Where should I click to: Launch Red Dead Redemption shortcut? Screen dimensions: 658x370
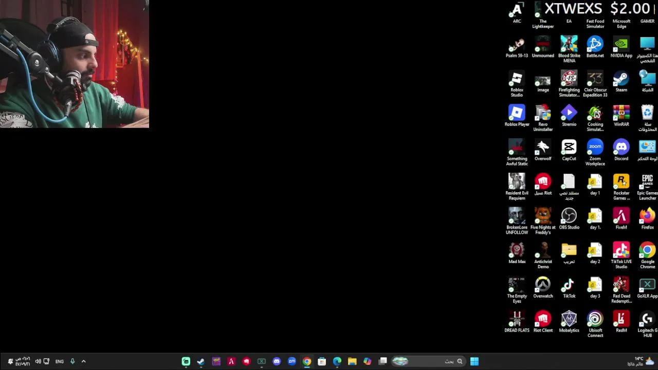[622, 290]
